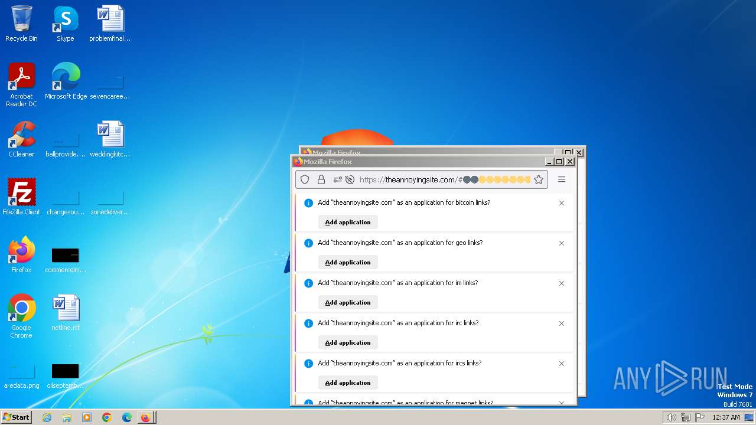Click the Firefox tracking protection shield icon

pyautogui.click(x=305, y=179)
